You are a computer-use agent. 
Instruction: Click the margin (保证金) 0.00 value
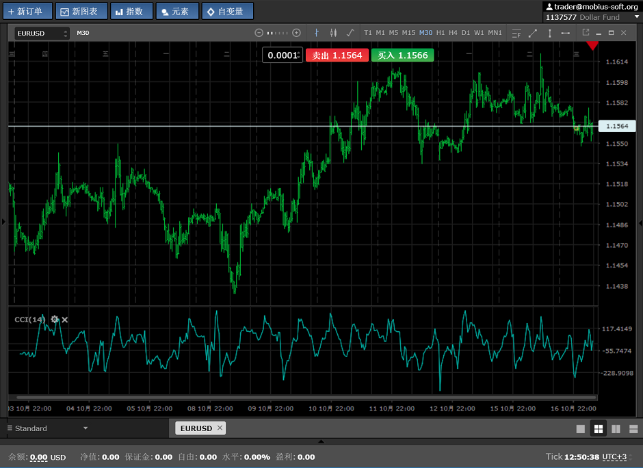(x=163, y=457)
